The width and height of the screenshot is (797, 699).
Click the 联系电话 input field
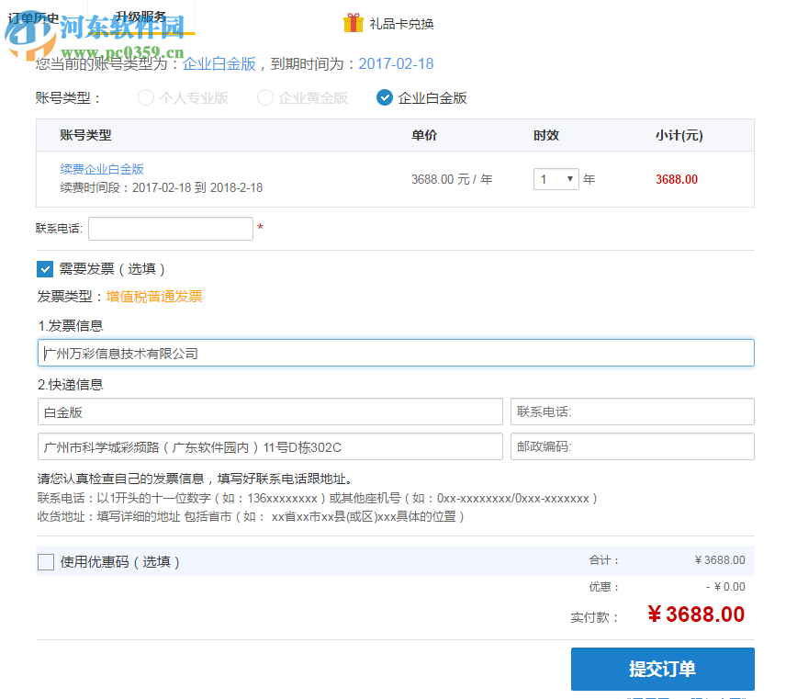click(x=170, y=228)
